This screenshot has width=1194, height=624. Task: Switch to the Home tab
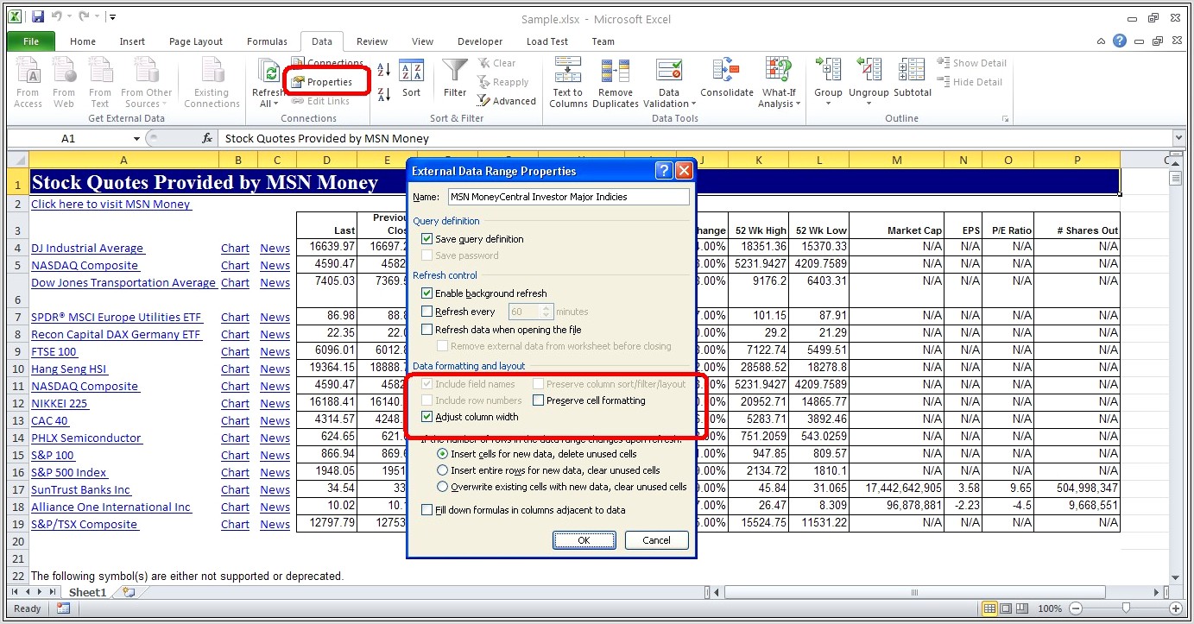[83, 41]
